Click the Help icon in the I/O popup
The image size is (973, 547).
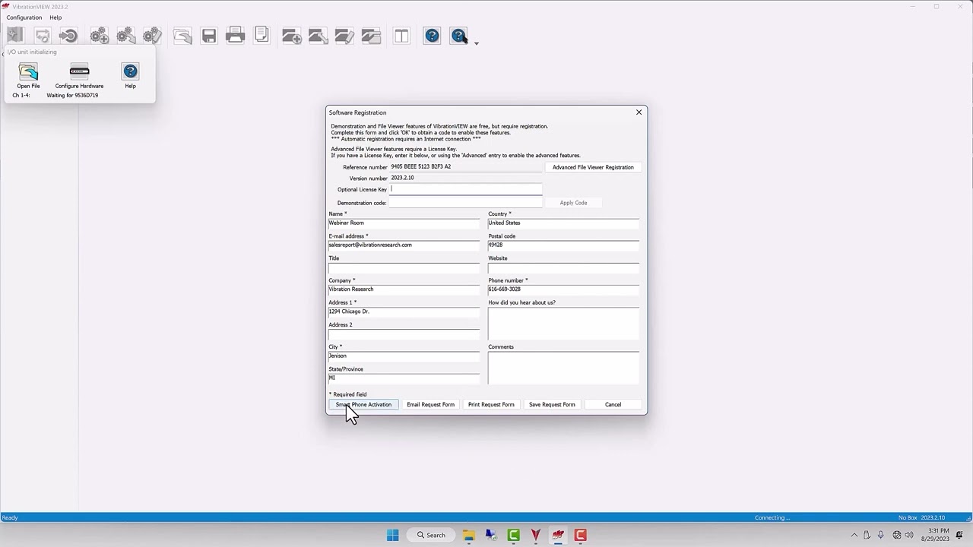[130, 72]
